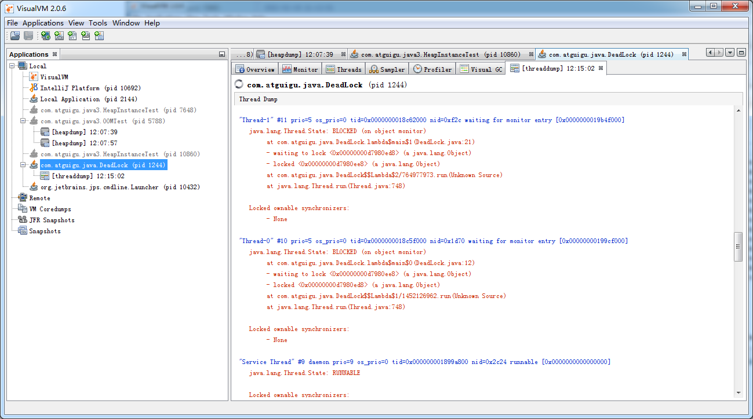Click the JFR Snapshots node icon
This screenshot has width=753, height=419.
pyautogui.click(x=23, y=220)
